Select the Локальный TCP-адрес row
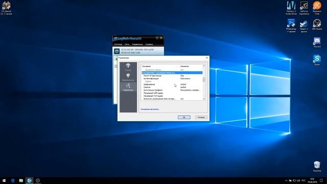Viewport: 327px width, 184px height. (x=172, y=96)
